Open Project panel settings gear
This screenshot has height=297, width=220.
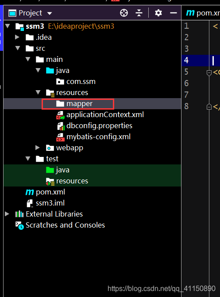point(158,13)
